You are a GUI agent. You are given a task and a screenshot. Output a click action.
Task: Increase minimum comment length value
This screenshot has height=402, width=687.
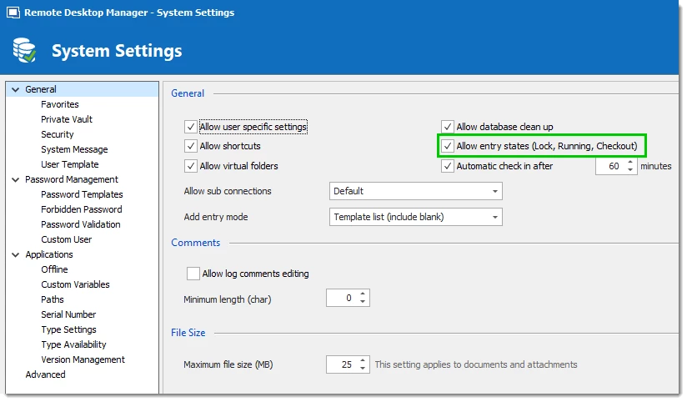click(x=363, y=294)
